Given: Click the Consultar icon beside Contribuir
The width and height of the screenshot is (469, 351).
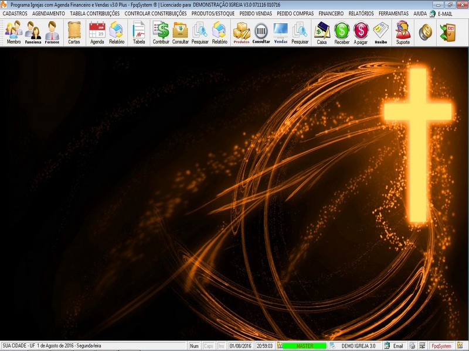Looking at the screenshot, I should tap(181, 33).
